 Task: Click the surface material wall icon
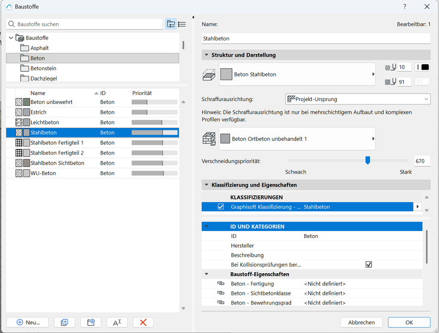pos(209,139)
